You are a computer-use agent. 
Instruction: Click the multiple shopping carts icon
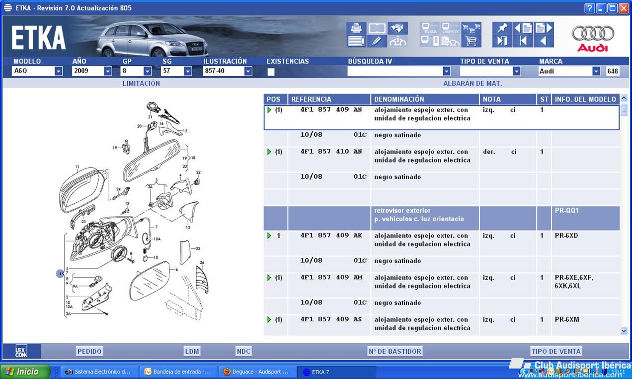coord(471,28)
